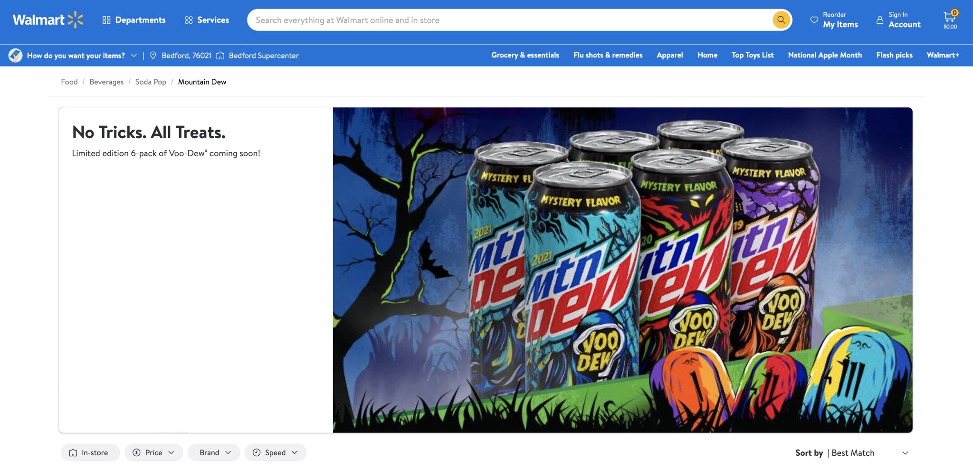
Task: Open the Home category
Action: pyautogui.click(x=707, y=55)
